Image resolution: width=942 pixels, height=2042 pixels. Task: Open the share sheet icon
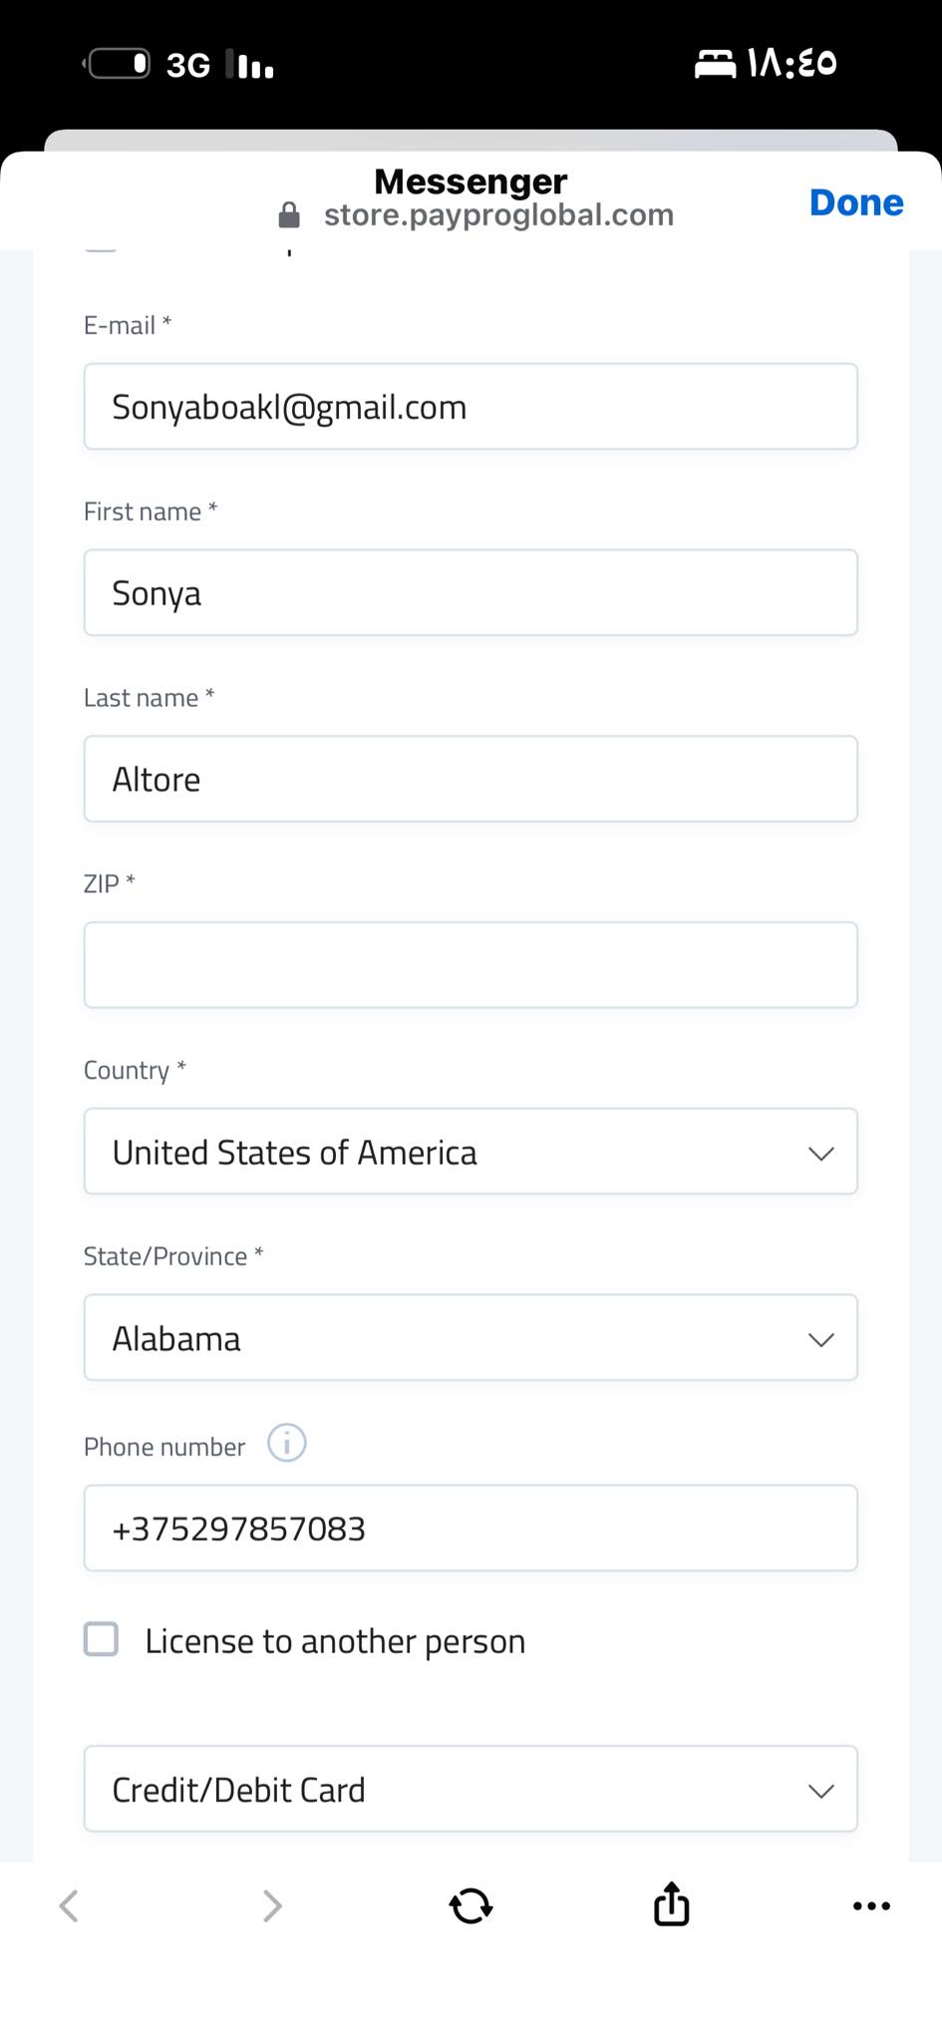pos(671,1904)
